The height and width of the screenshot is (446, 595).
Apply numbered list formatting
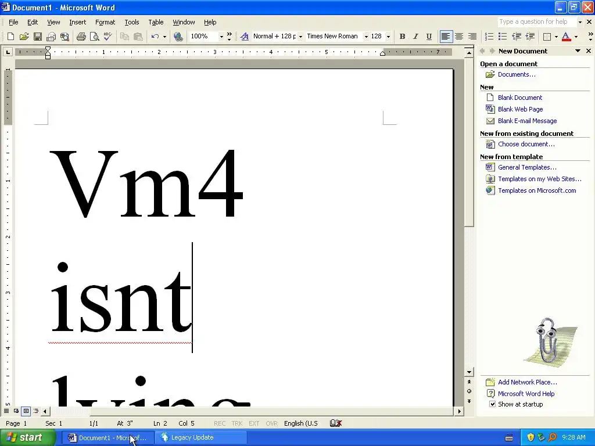[x=489, y=37]
